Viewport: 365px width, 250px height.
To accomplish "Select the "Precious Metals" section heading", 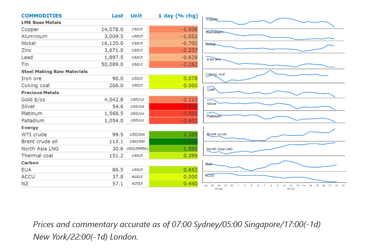I will click(40, 93).
